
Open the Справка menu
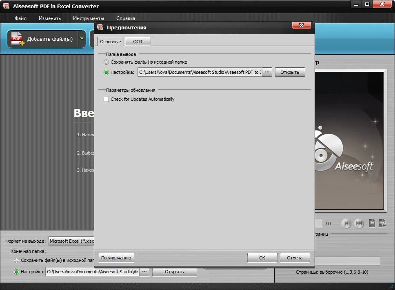click(x=125, y=18)
